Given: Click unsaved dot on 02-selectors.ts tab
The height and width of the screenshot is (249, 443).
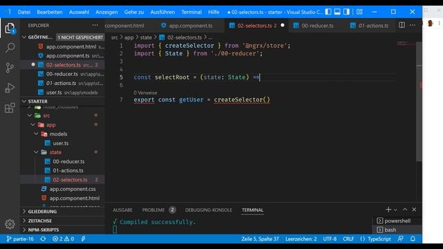Looking at the screenshot, I should 282,25.
